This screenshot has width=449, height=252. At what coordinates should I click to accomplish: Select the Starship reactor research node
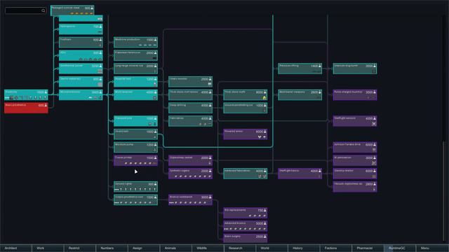point(355,174)
